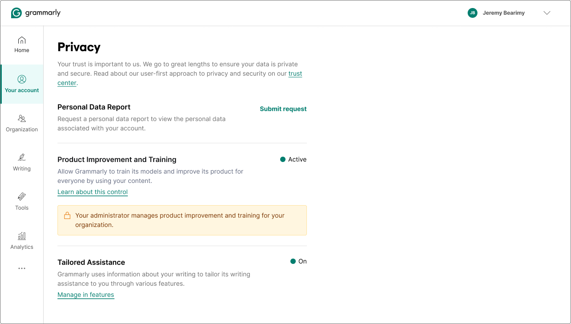Expand the account dropdown chevron
Screen dimensions: 571x324
[x=547, y=13]
